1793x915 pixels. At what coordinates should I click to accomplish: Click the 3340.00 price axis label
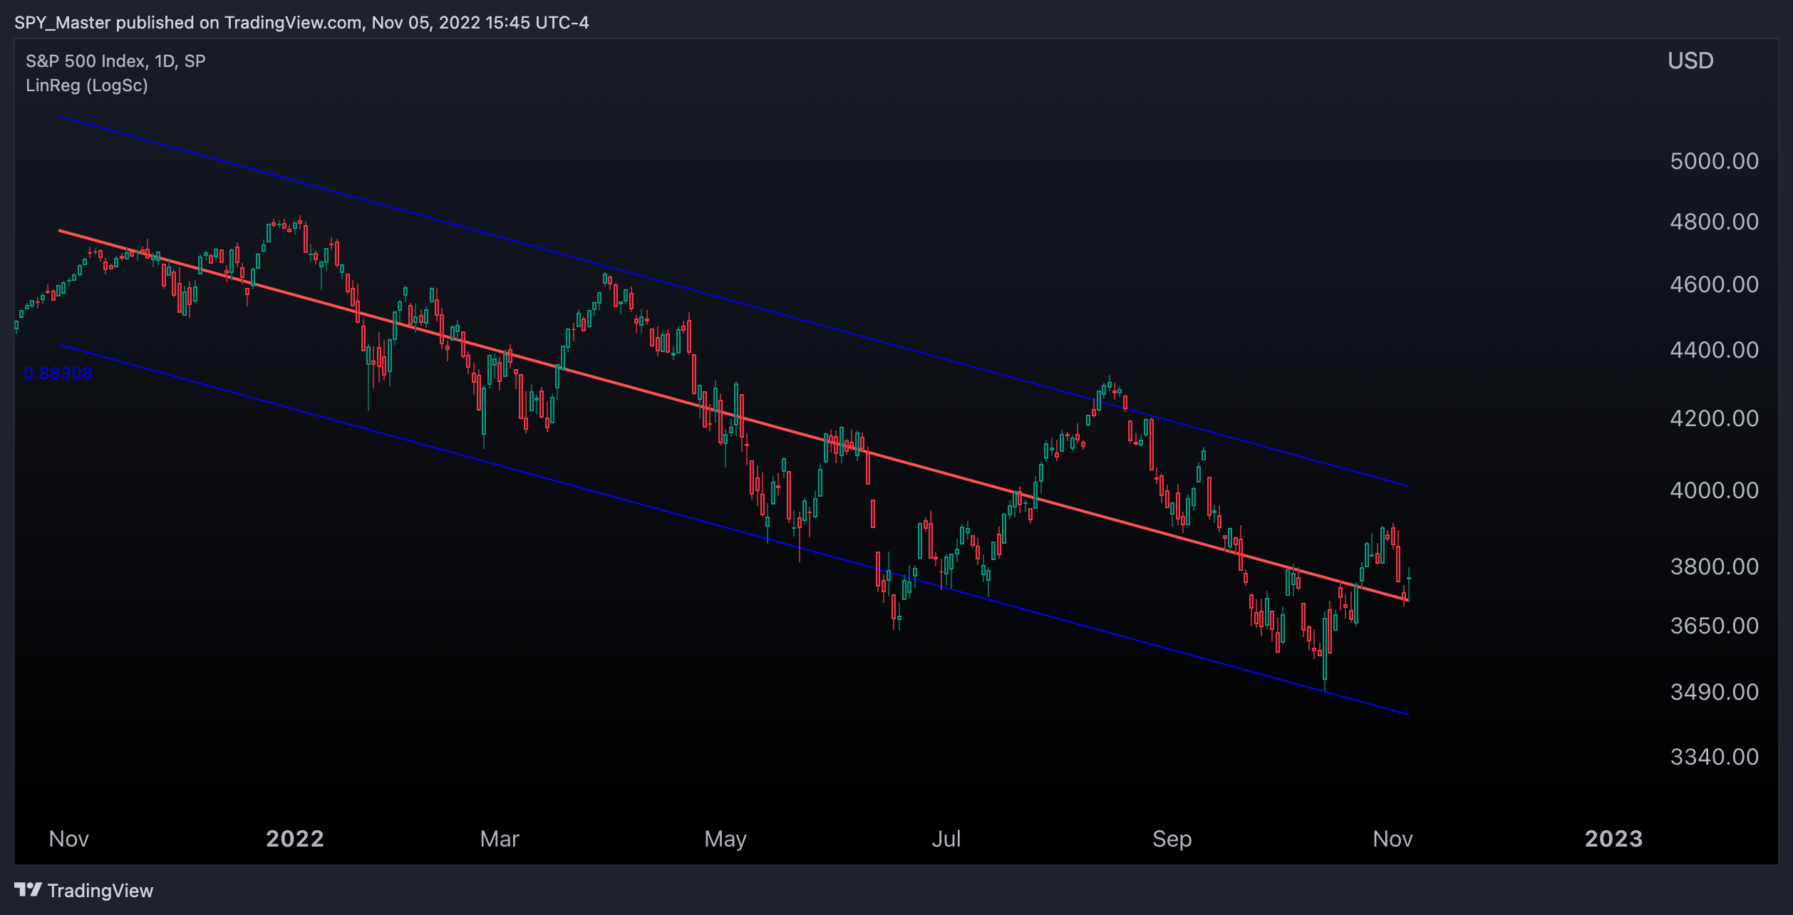click(x=1714, y=757)
